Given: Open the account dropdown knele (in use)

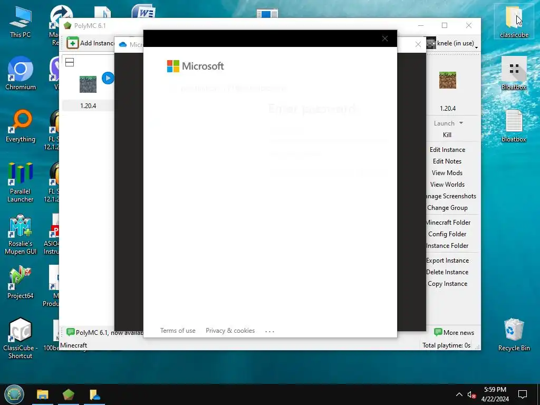Looking at the screenshot, I should pos(452,43).
